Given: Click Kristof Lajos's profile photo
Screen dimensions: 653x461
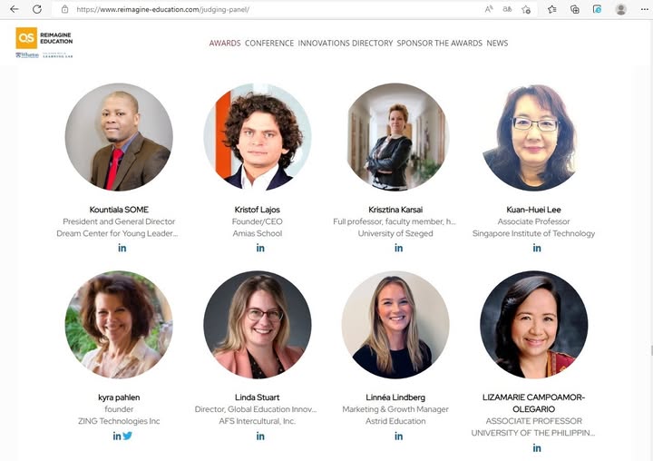Looking at the screenshot, I should [x=258, y=137].
